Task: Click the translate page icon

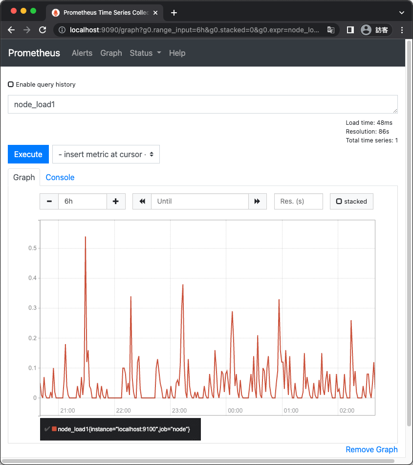Action: coord(331,30)
